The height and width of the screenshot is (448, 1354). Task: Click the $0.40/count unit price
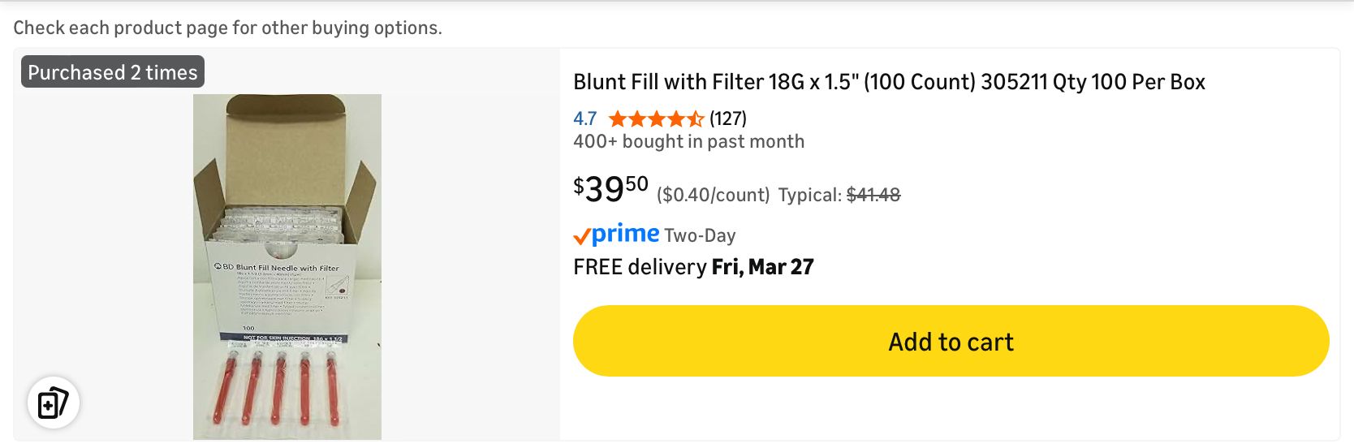click(713, 196)
